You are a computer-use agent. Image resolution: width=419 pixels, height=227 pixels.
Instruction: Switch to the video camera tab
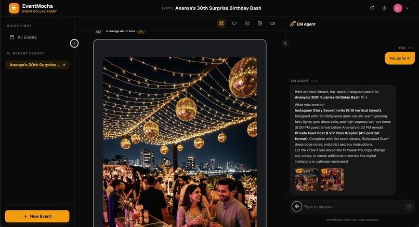(x=272, y=23)
